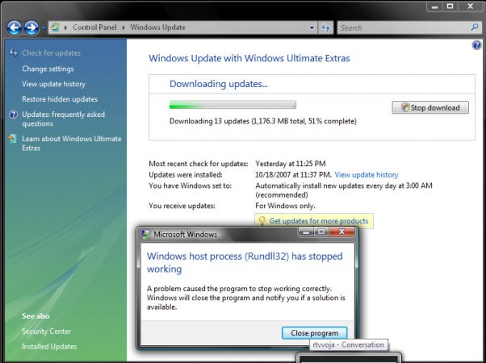Click 'Downloading updates...' heading text
The height and width of the screenshot is (363, 486).
[x=219, y=84]
